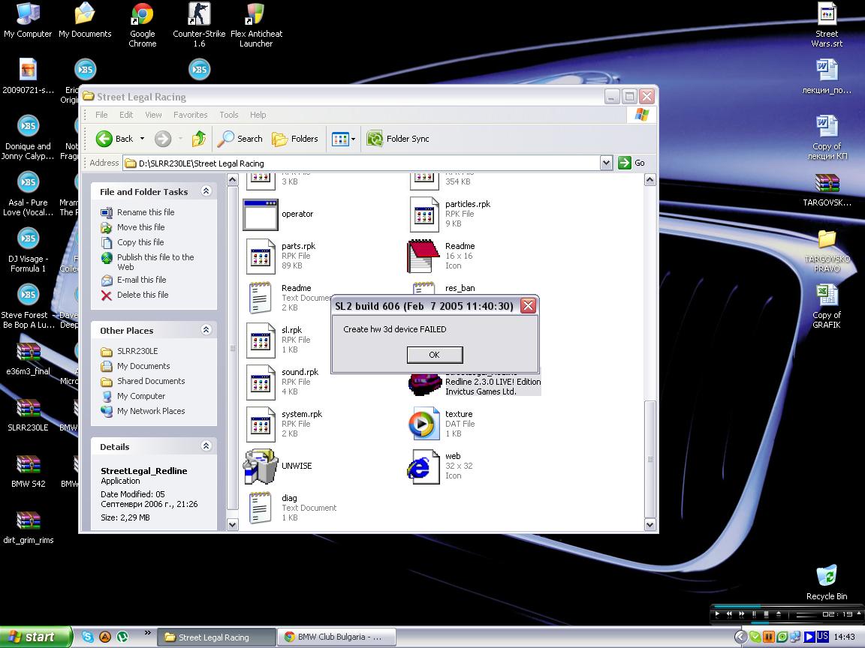The image size is (865, 648).
Task: Open the Edit menu
Action: click(x=126, y=115)
